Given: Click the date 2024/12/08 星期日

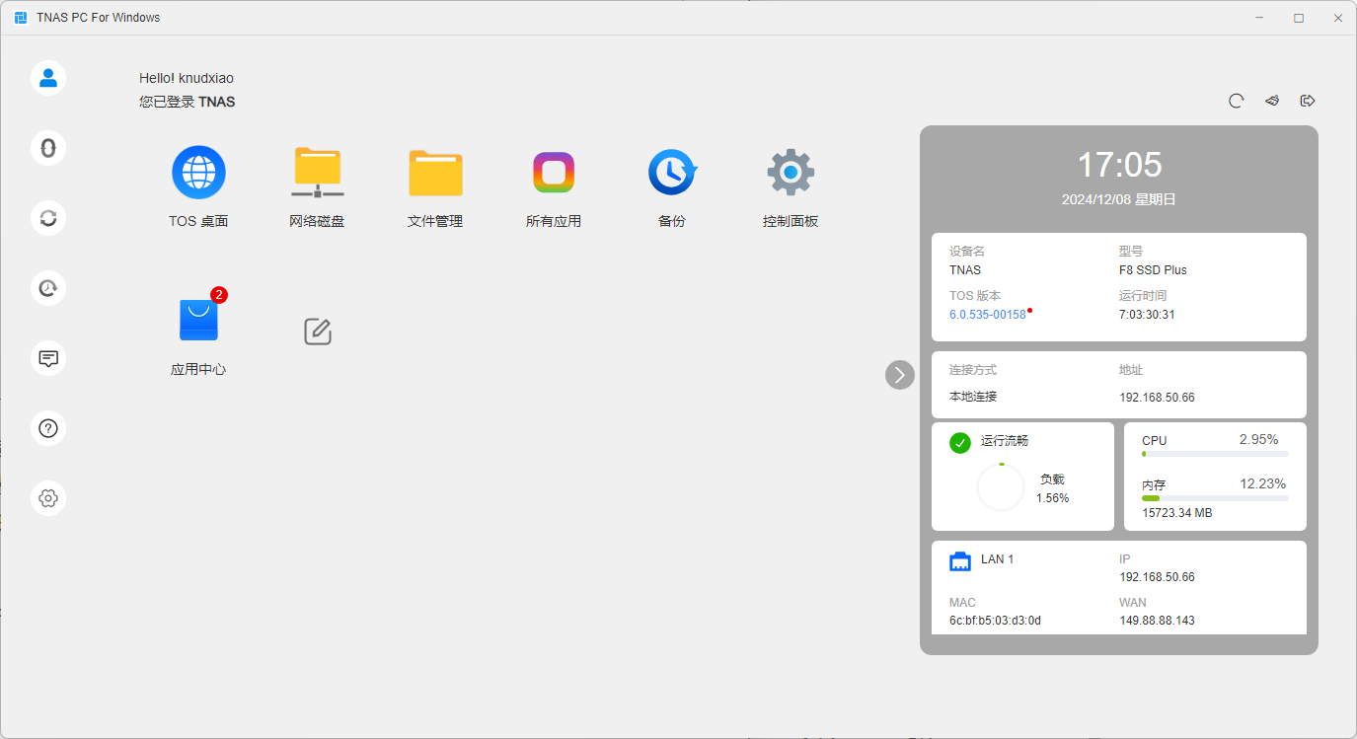Looking at the screenshot, I should coord(1119,199).
